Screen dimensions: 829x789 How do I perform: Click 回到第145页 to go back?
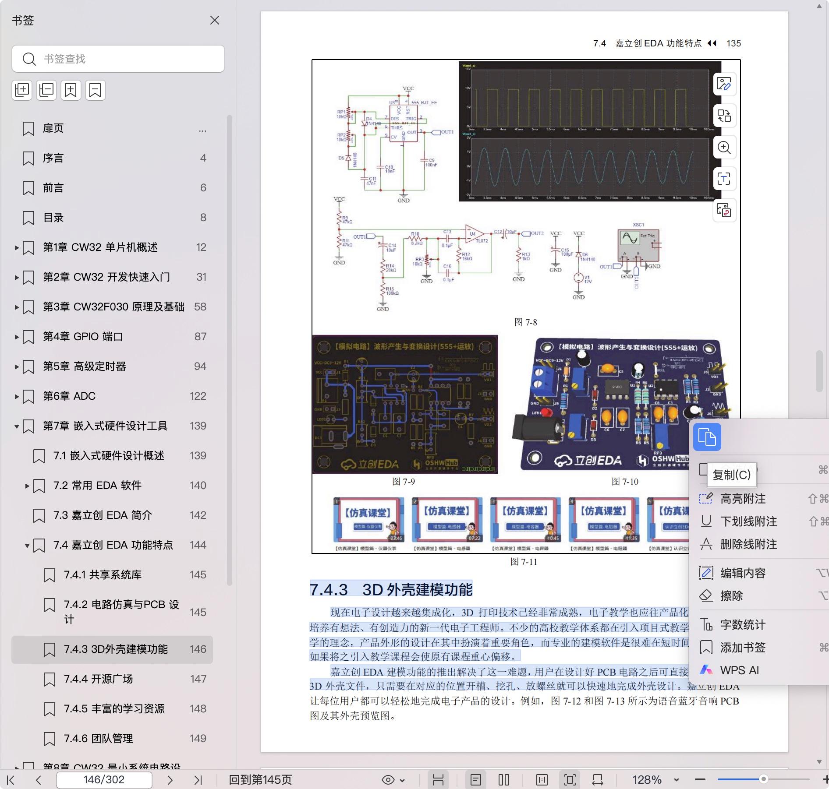pyautogui.click(x=260, y=780)
